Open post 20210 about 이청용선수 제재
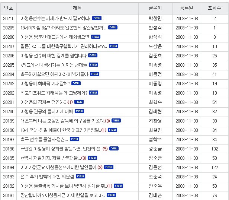229x200 pixels. (55, 18)
